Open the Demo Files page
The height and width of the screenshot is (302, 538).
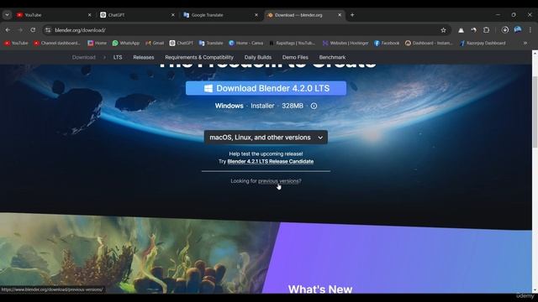pos(295,57)
